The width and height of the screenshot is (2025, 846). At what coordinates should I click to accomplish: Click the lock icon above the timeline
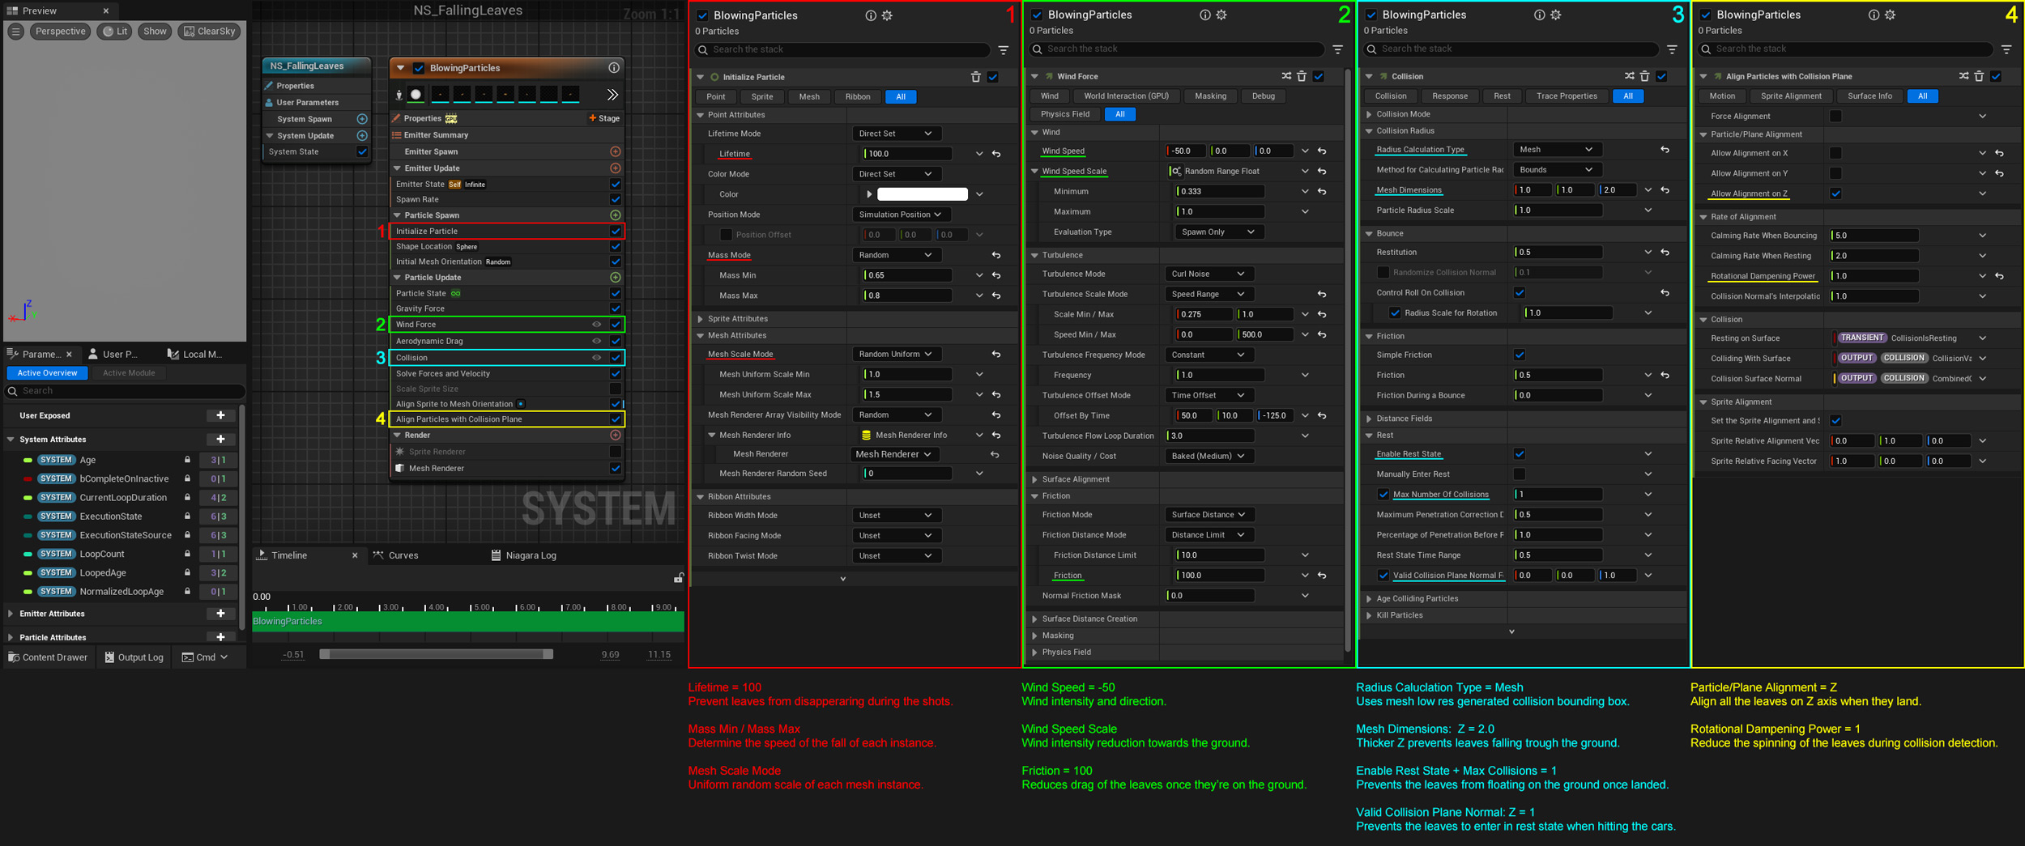coord(678,578)
